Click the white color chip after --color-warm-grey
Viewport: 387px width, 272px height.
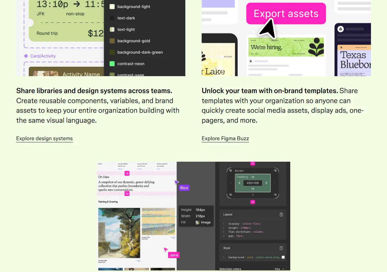point(283,257)
